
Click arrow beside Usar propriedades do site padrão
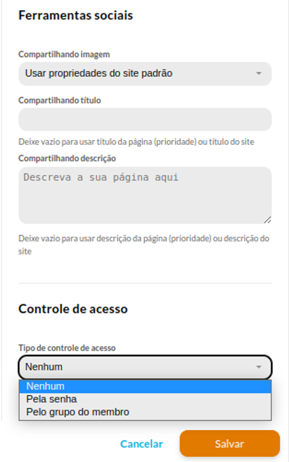(259, 73)
